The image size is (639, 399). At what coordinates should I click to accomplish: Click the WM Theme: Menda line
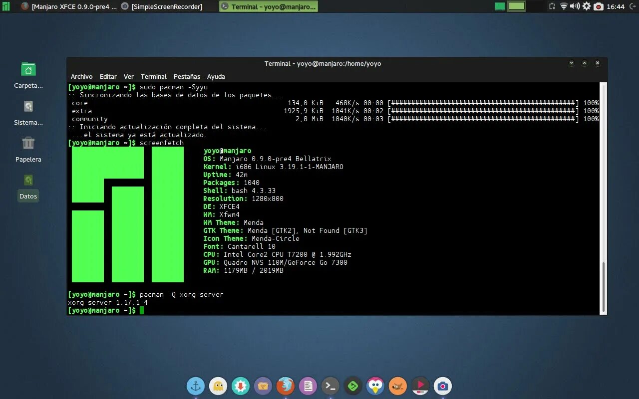[x=233, y=222]
